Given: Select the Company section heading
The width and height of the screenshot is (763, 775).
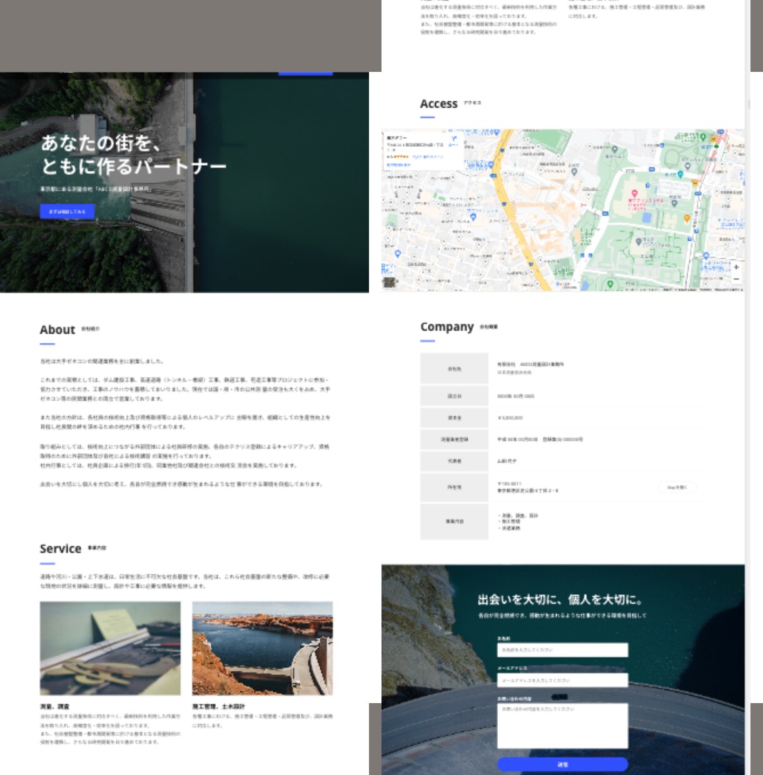Looking at the screenshot, I should click(x=447, y=326).
